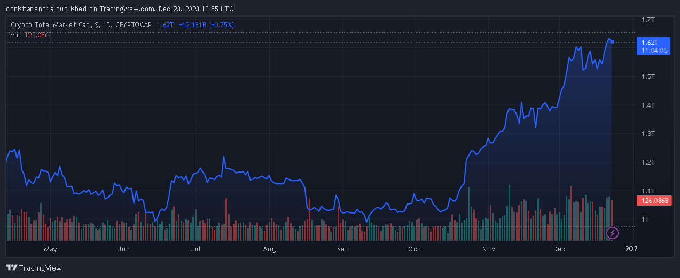680x278 pixels.
Task: Click the 1.7T price scale label
Action: pos(648,20)
